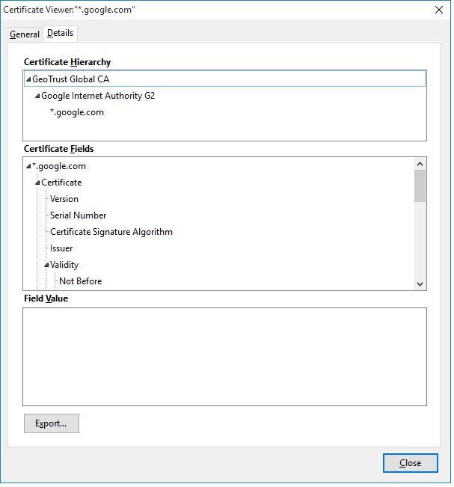The height and width of the screenshot is (487, 454).
Task: Click the Export... button
Action: (52, 423)
